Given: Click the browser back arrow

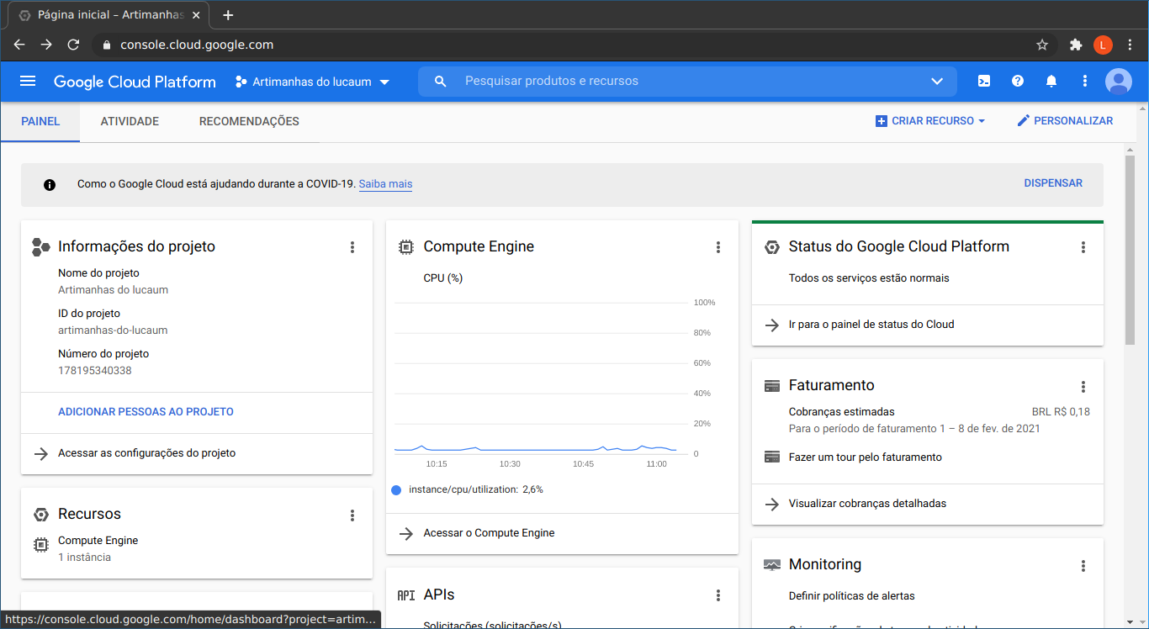Looking at the screenshot, I should [x=19, y=45].
